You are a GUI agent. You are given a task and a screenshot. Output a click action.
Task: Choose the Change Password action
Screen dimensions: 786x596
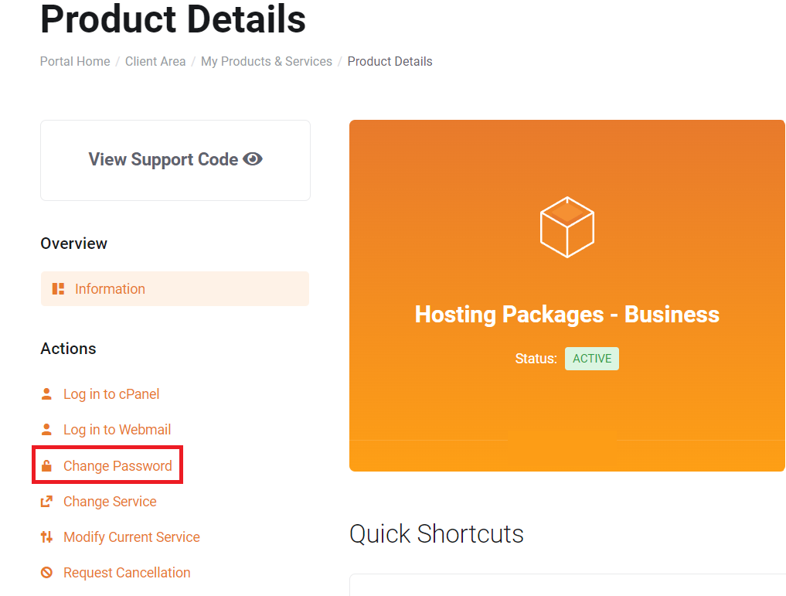point(117,466)
